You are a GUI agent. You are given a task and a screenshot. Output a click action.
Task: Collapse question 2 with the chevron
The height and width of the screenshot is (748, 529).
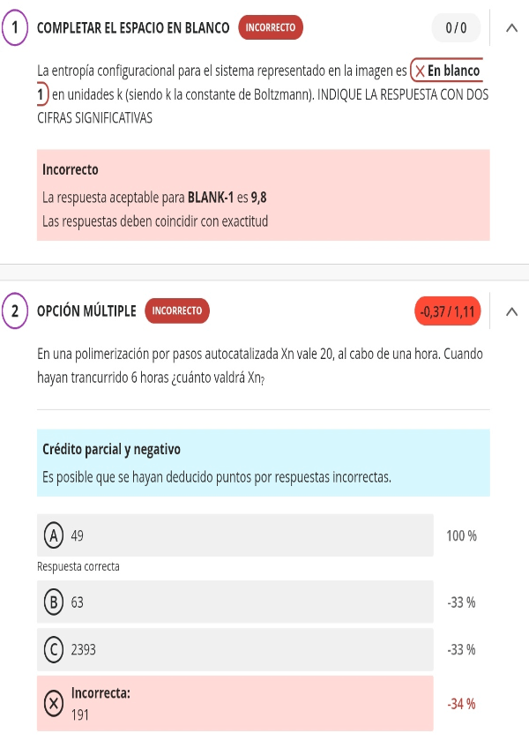[x=511, y=310]
